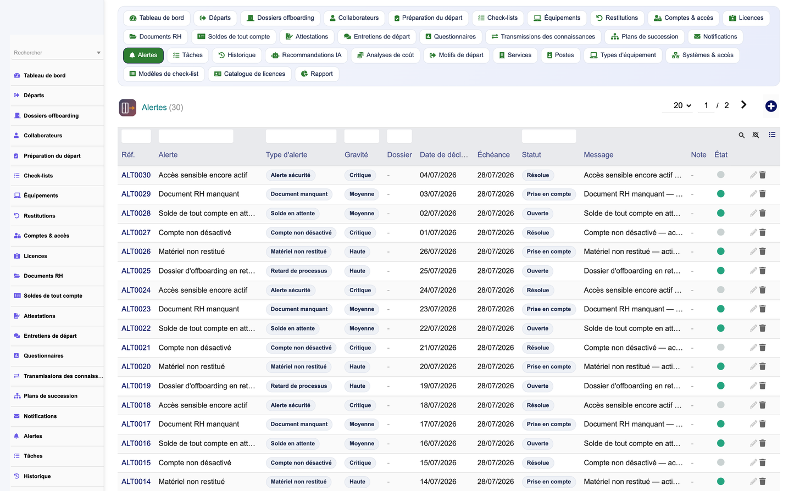
Task: Delete alert ALT0023 trash icon
Action: click(x=763, y=309)
